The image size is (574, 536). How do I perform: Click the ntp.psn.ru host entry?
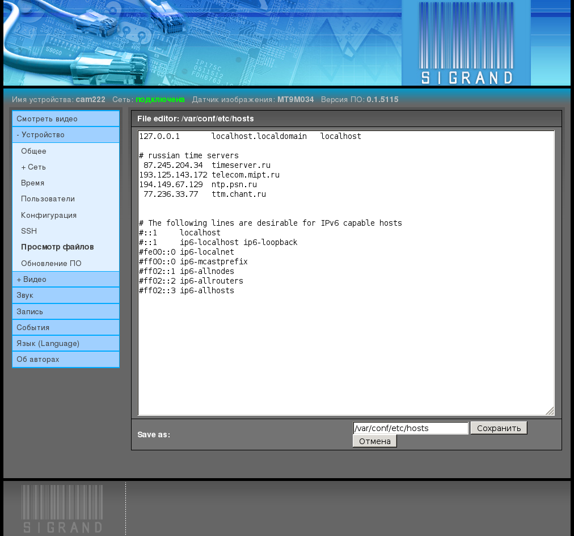pyautogui.click(x=198, y=184)
